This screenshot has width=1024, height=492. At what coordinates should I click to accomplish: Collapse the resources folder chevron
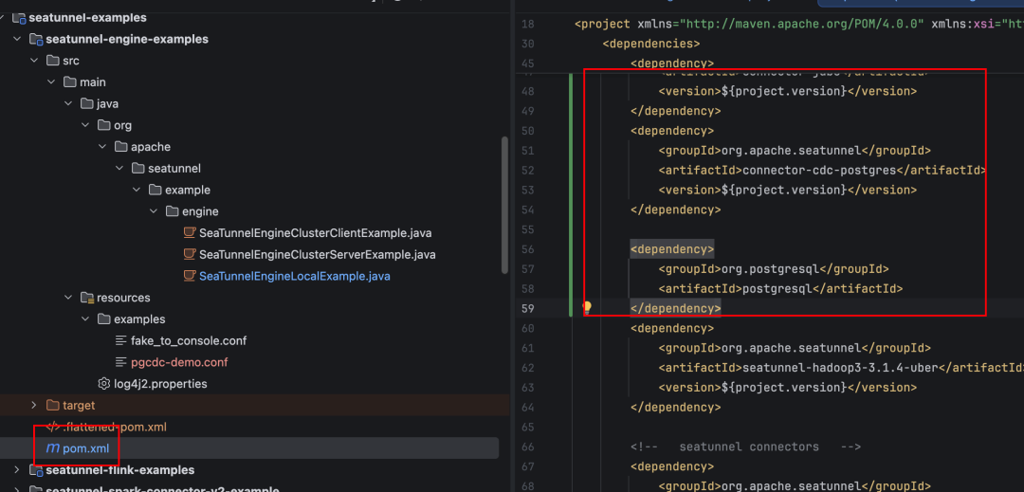[x=68, y=298]
